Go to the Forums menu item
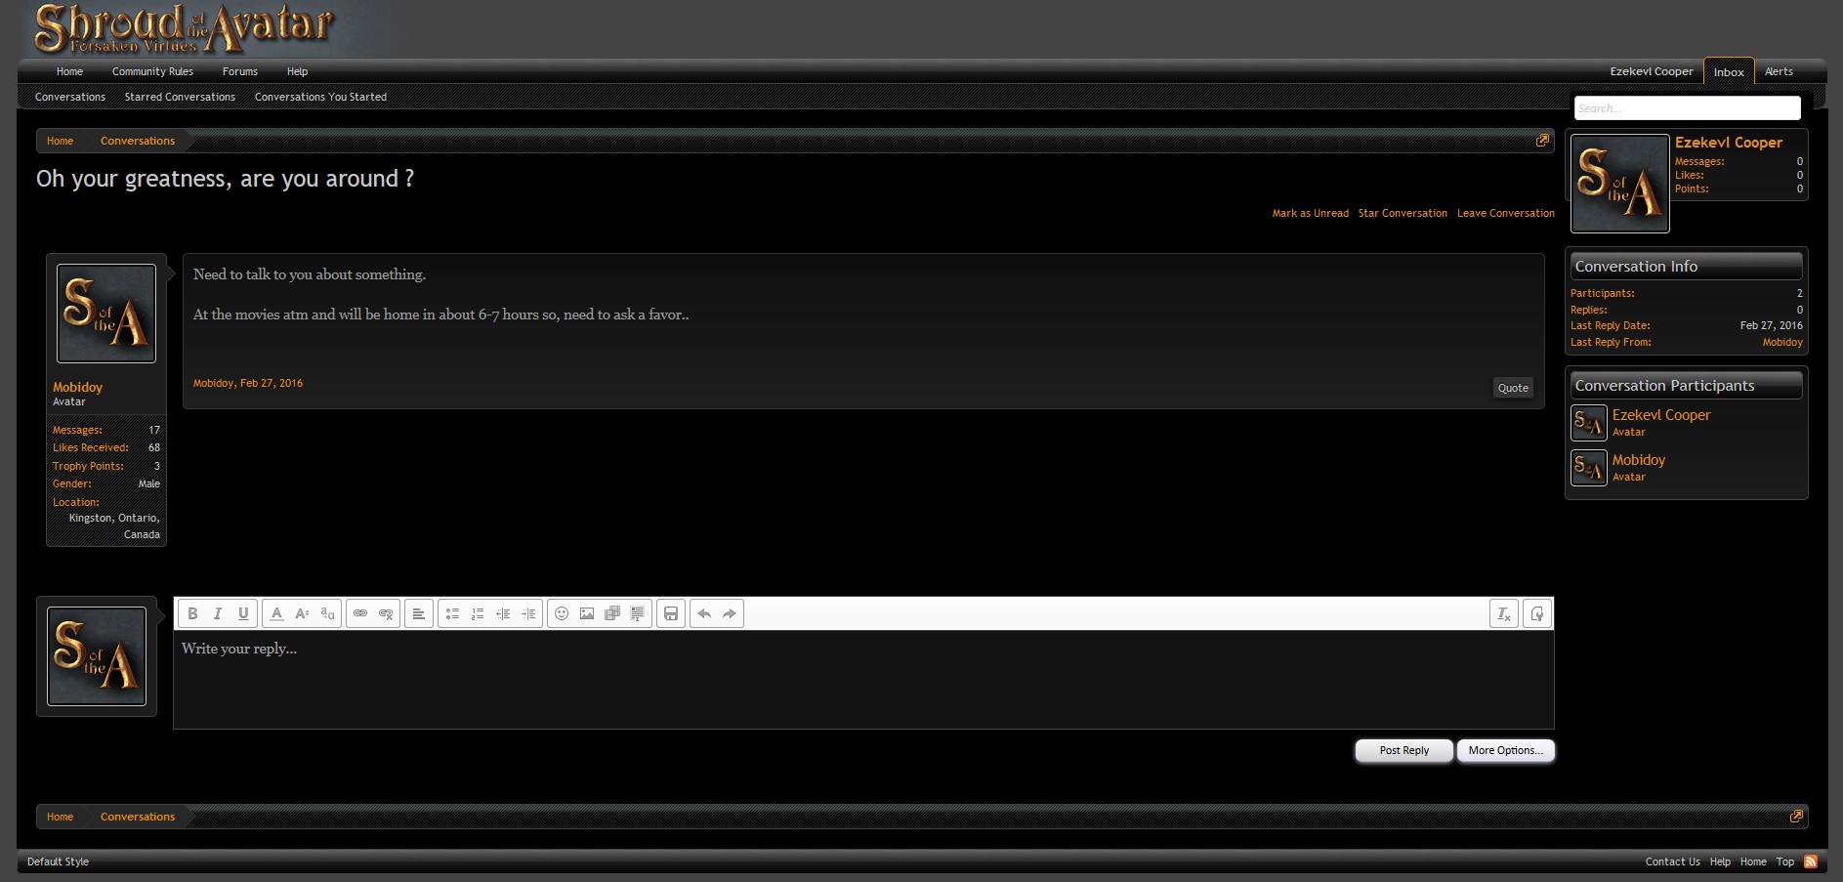 coord(240,71)
